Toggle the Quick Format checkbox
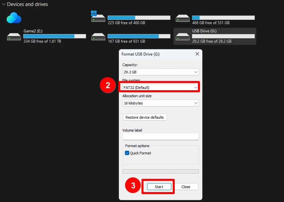The image size is (284, 202). [127, 153]
